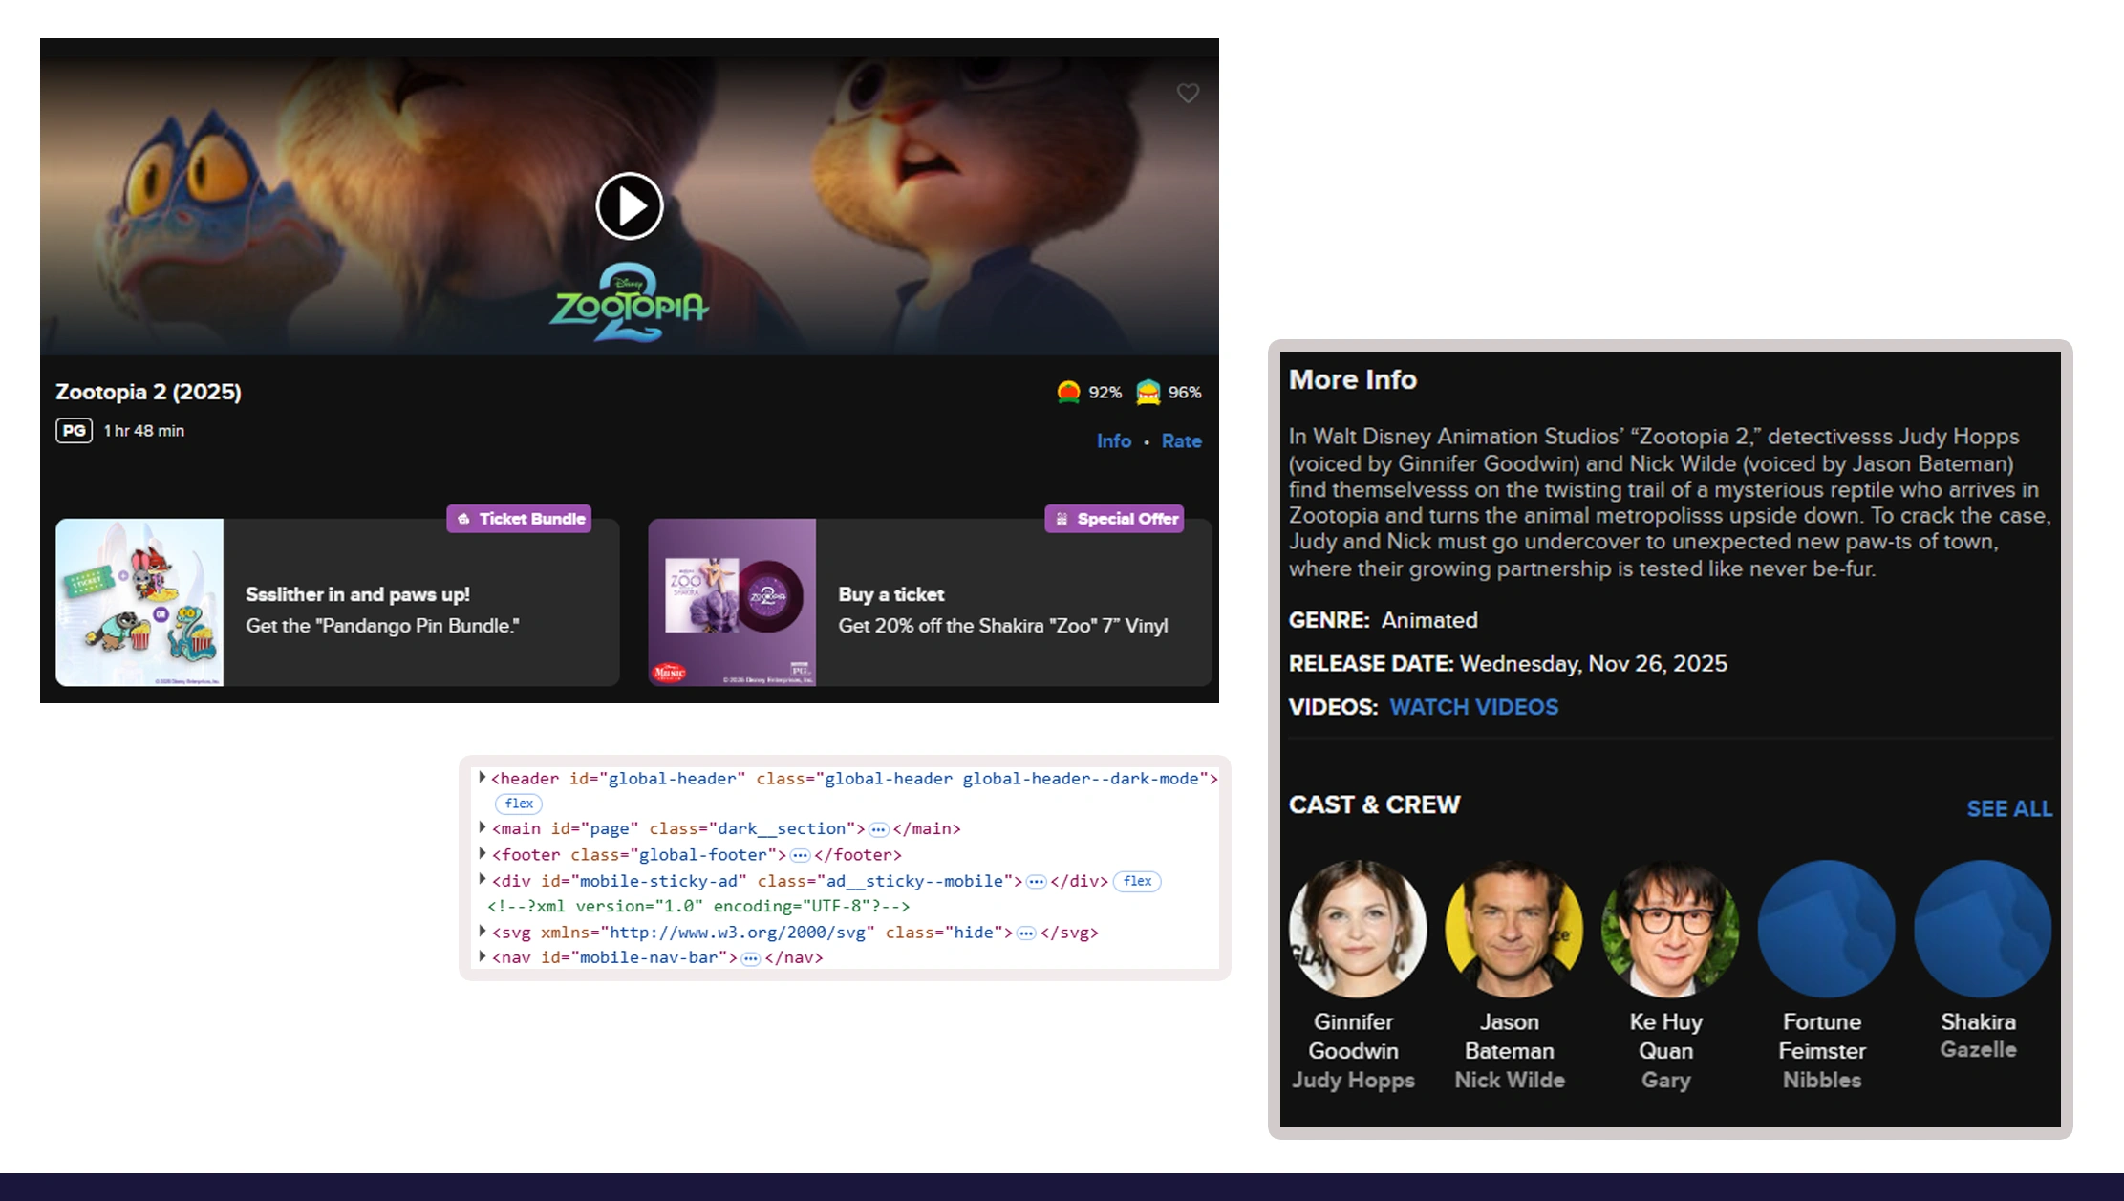Click the Special Offer badge

(x=1114, y=519)
